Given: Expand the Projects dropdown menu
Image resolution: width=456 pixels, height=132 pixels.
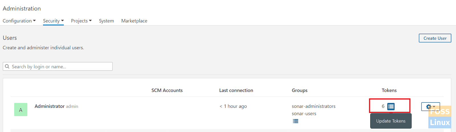Looking at the screenshot, I should (x=81, y=21).
